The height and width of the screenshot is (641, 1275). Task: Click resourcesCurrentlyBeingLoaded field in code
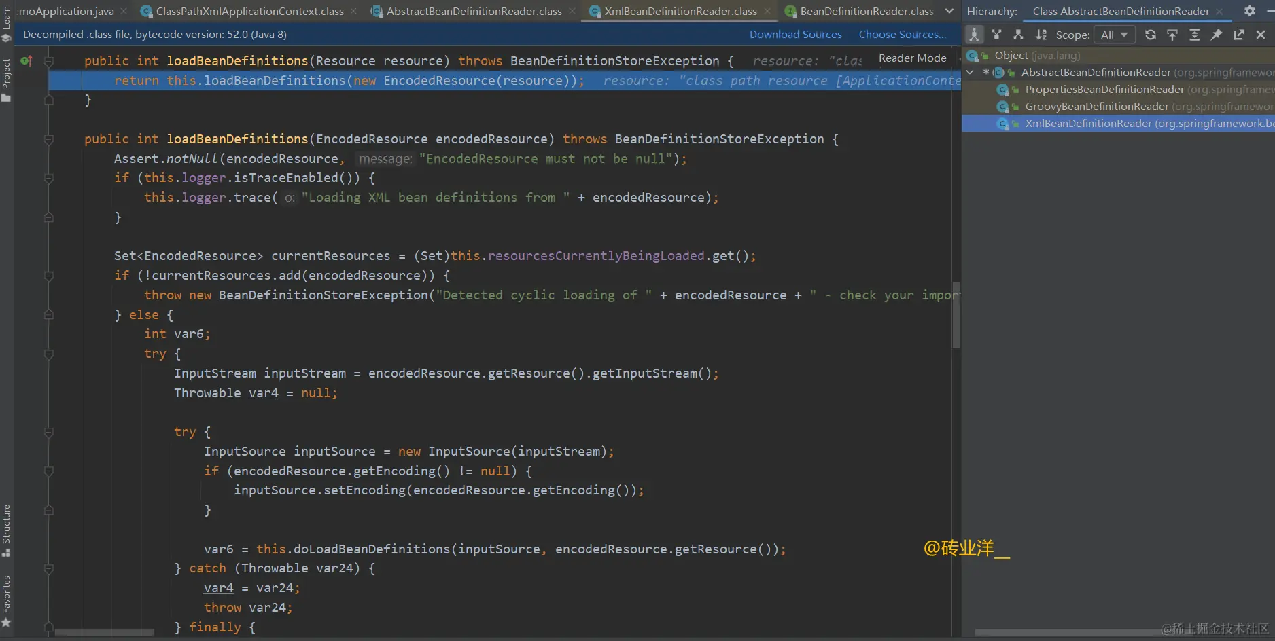click(x=596, y=256)
